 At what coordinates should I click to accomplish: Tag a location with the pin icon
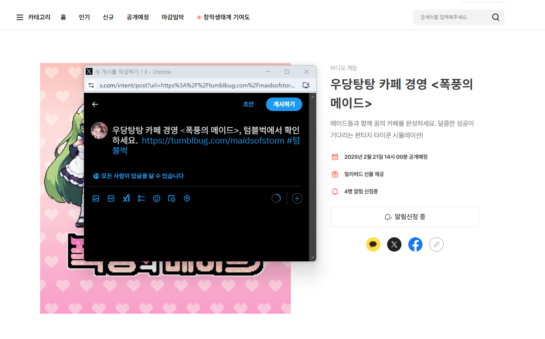tap(187, 198)
